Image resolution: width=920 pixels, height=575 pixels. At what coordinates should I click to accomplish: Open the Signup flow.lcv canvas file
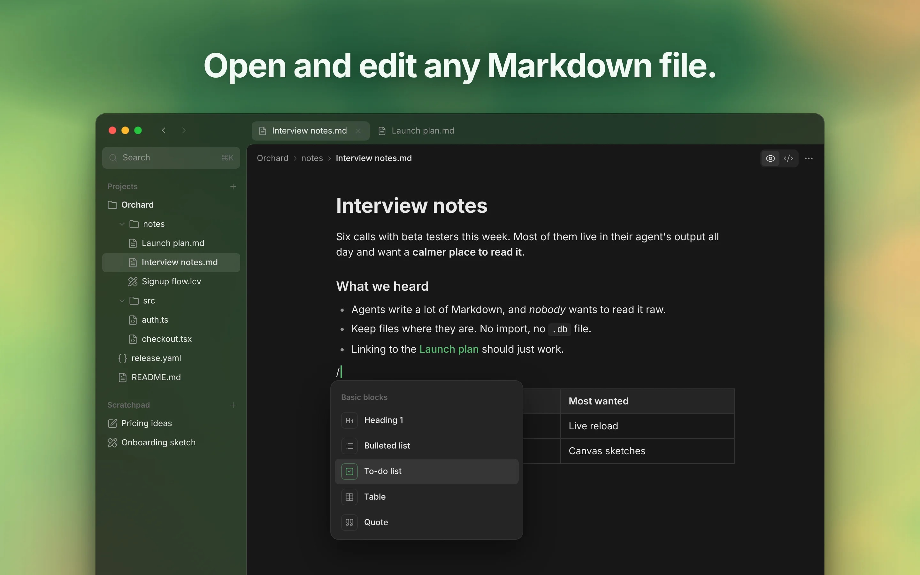click(171, 281)
